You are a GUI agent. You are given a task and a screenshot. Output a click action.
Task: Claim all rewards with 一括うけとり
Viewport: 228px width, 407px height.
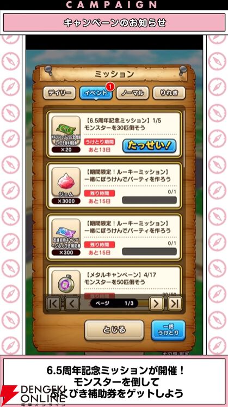(x=168, y=330)
